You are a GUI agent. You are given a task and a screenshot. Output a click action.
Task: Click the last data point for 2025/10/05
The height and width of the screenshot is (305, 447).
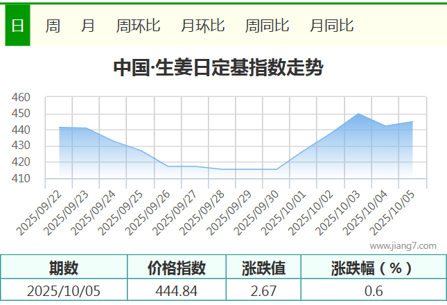412,122
